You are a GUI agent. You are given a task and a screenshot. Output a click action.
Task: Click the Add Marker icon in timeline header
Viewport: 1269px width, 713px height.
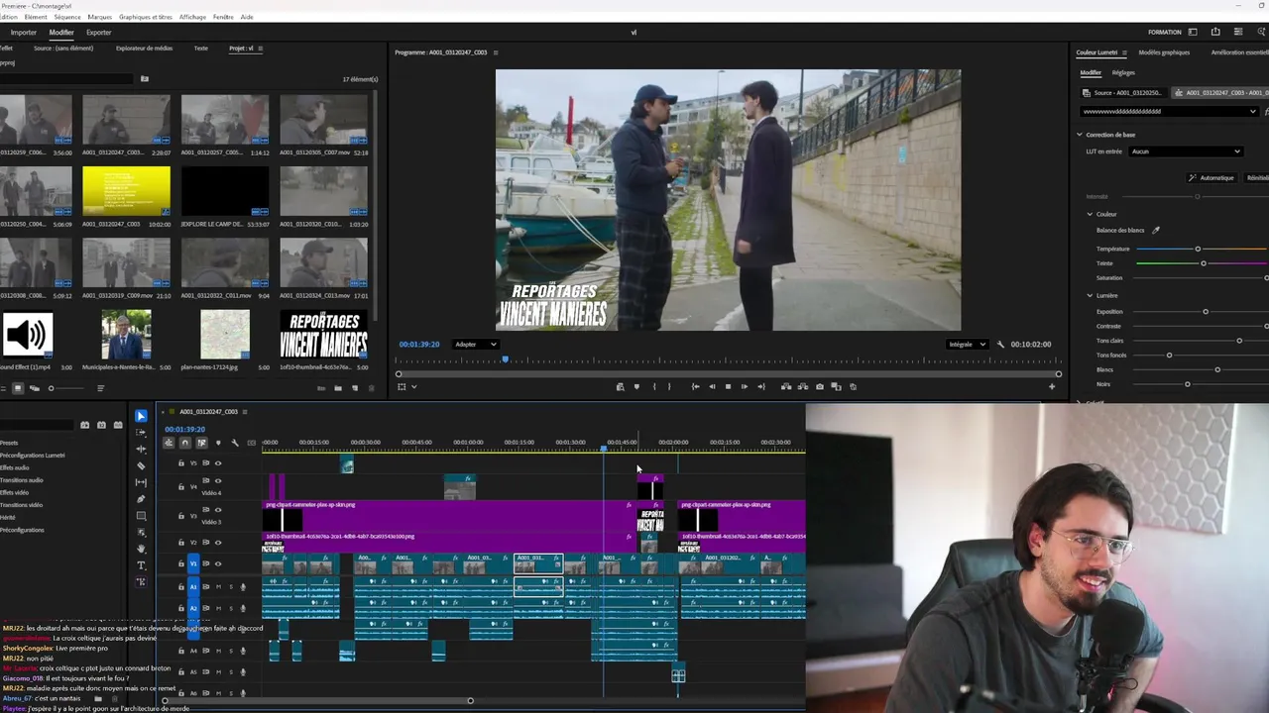(218, 443)
